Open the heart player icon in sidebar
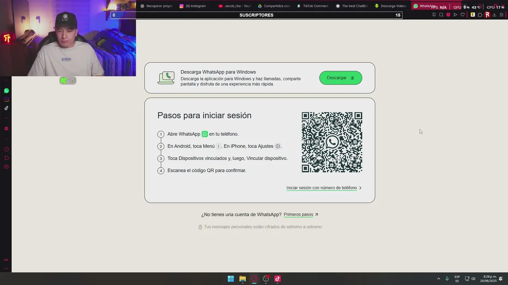 click(6, 129)
